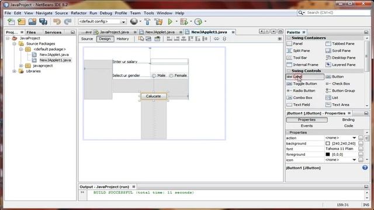Open the default config dropdown
This screenshot has height=210, width=374.
pos(123,22)
